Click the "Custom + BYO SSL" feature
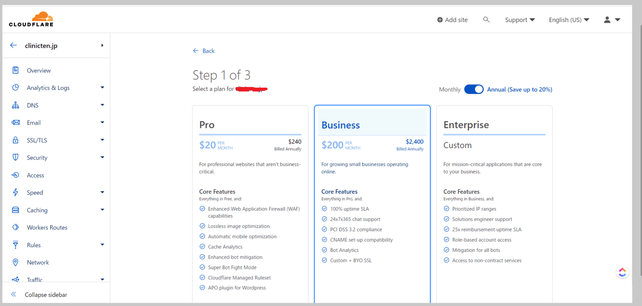 351,261
